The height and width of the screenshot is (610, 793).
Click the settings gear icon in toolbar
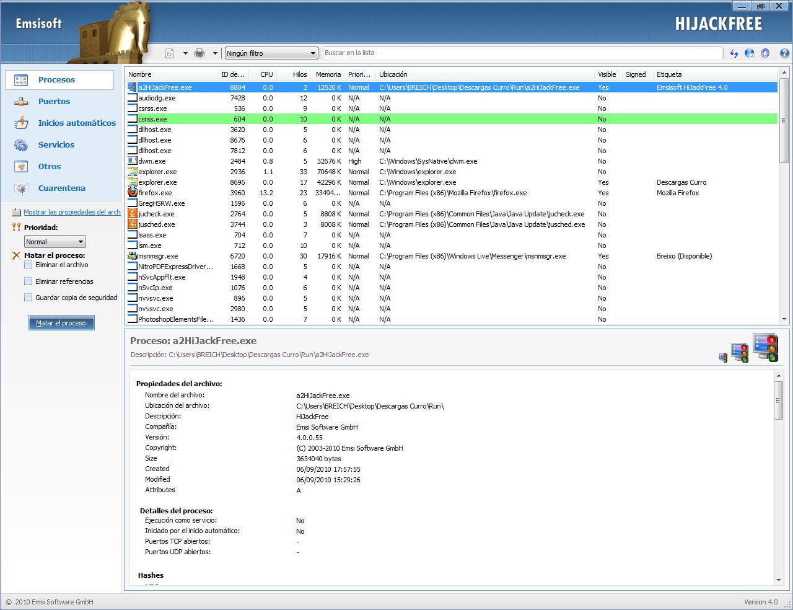coord(765,53)
